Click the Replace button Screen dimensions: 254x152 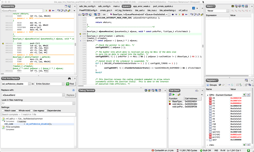tap(70, 95)
